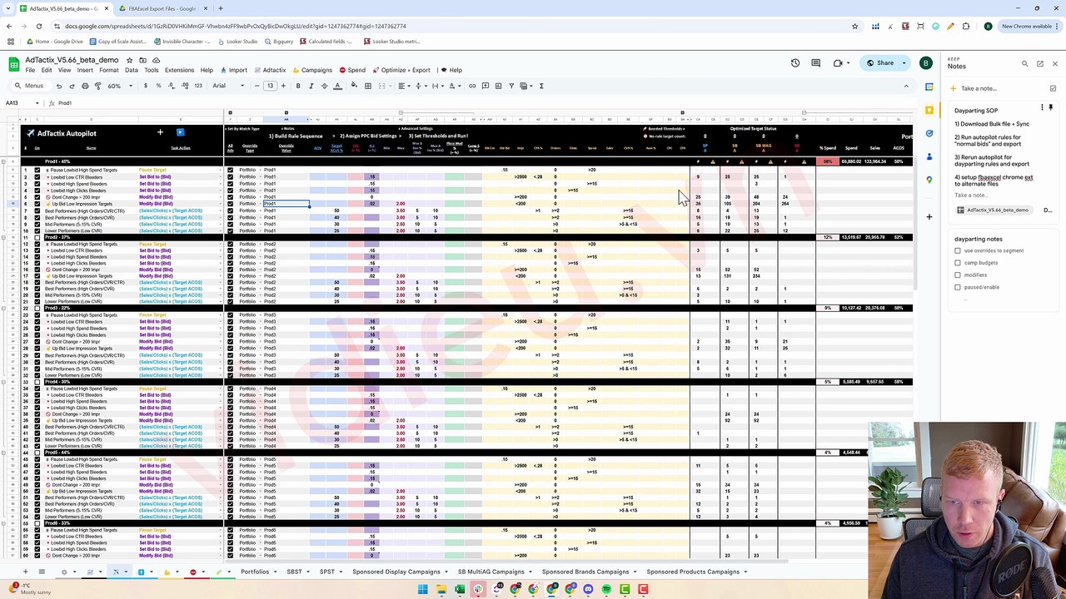Image resolution: width=1066 pixels, height=599 pixels.
Task: Create a filter with the funnel icon
Action: (511, 86)
